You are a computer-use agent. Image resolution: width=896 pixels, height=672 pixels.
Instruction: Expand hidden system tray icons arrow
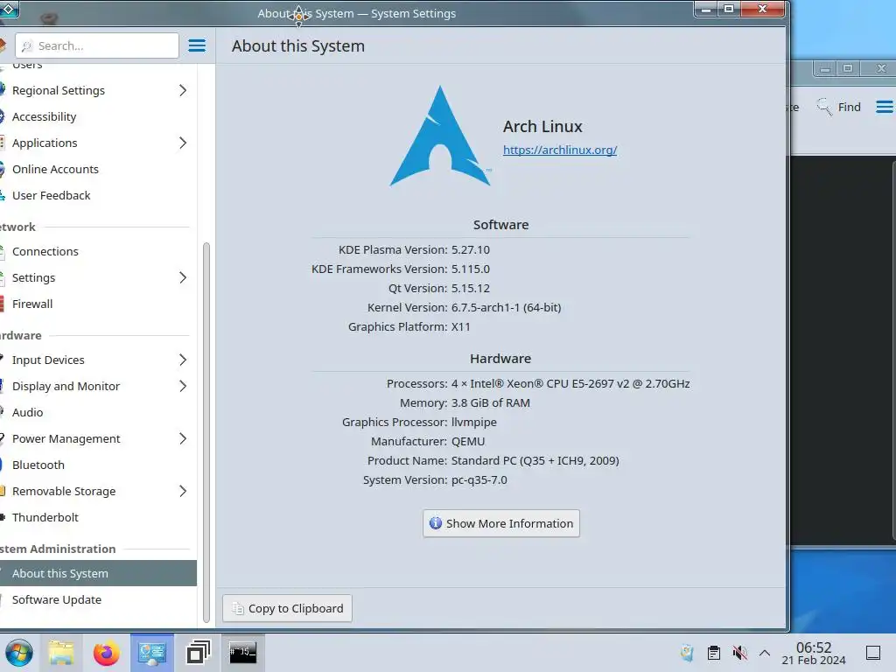click(765, 653)
